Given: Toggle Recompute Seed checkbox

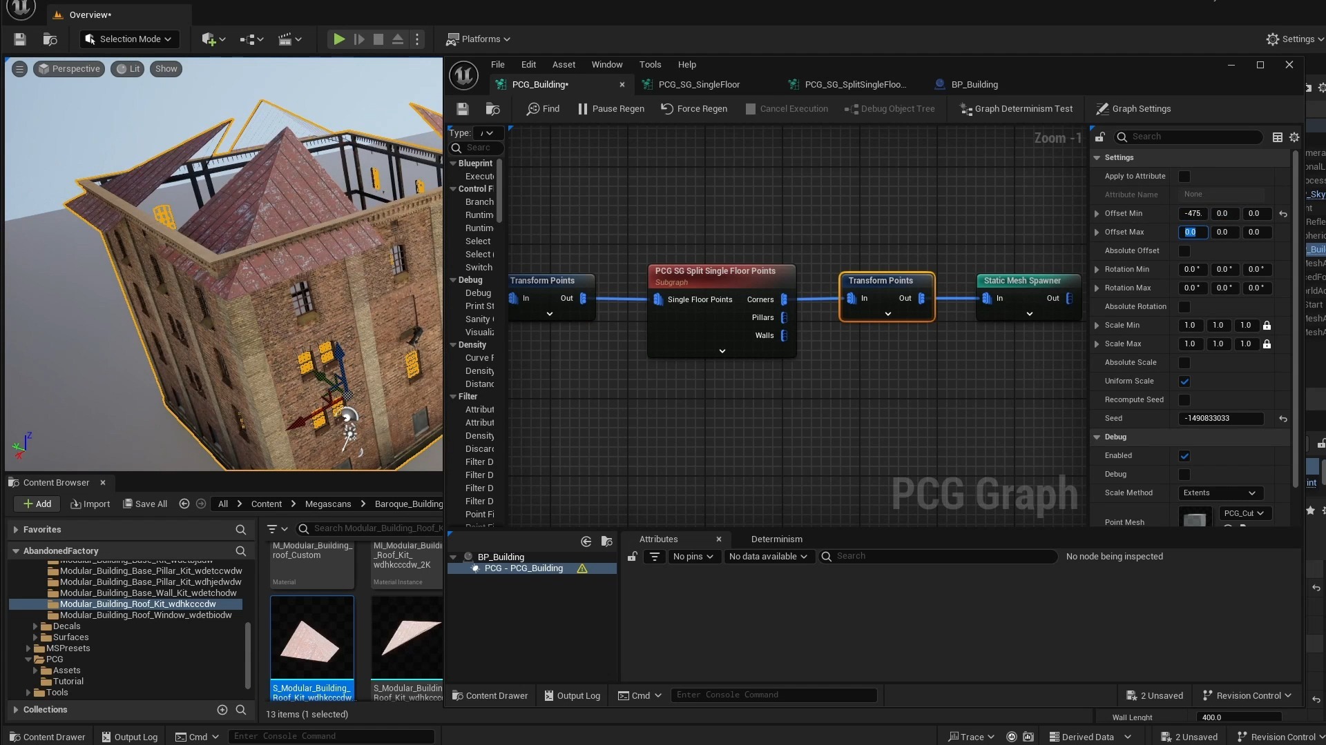Looking at the screenshot, I should [1184, 400].
